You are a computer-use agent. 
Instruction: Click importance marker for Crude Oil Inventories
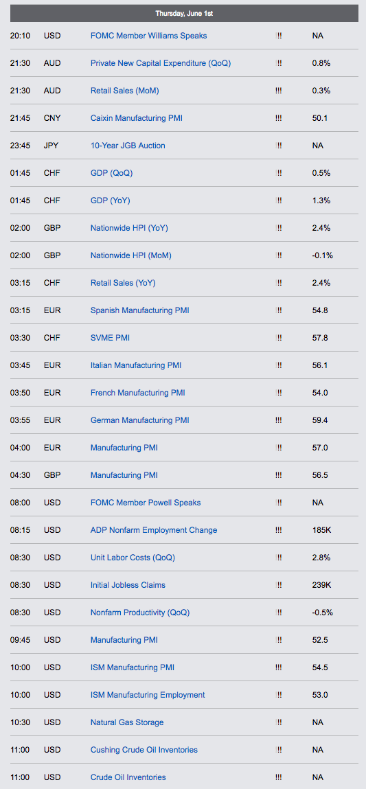coord(278,777)
